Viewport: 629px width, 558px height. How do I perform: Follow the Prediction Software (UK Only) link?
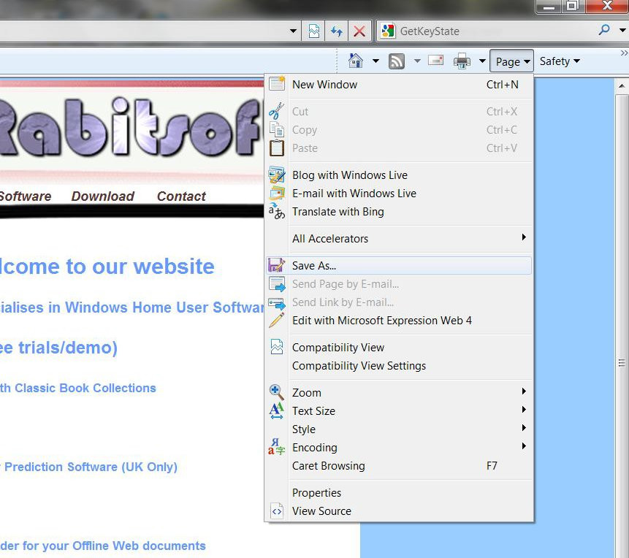(x=88, y=467)
